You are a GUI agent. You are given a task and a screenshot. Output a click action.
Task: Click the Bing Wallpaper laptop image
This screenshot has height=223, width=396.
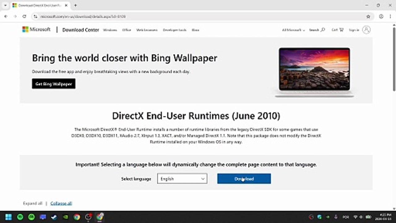(x=314, y=72)
